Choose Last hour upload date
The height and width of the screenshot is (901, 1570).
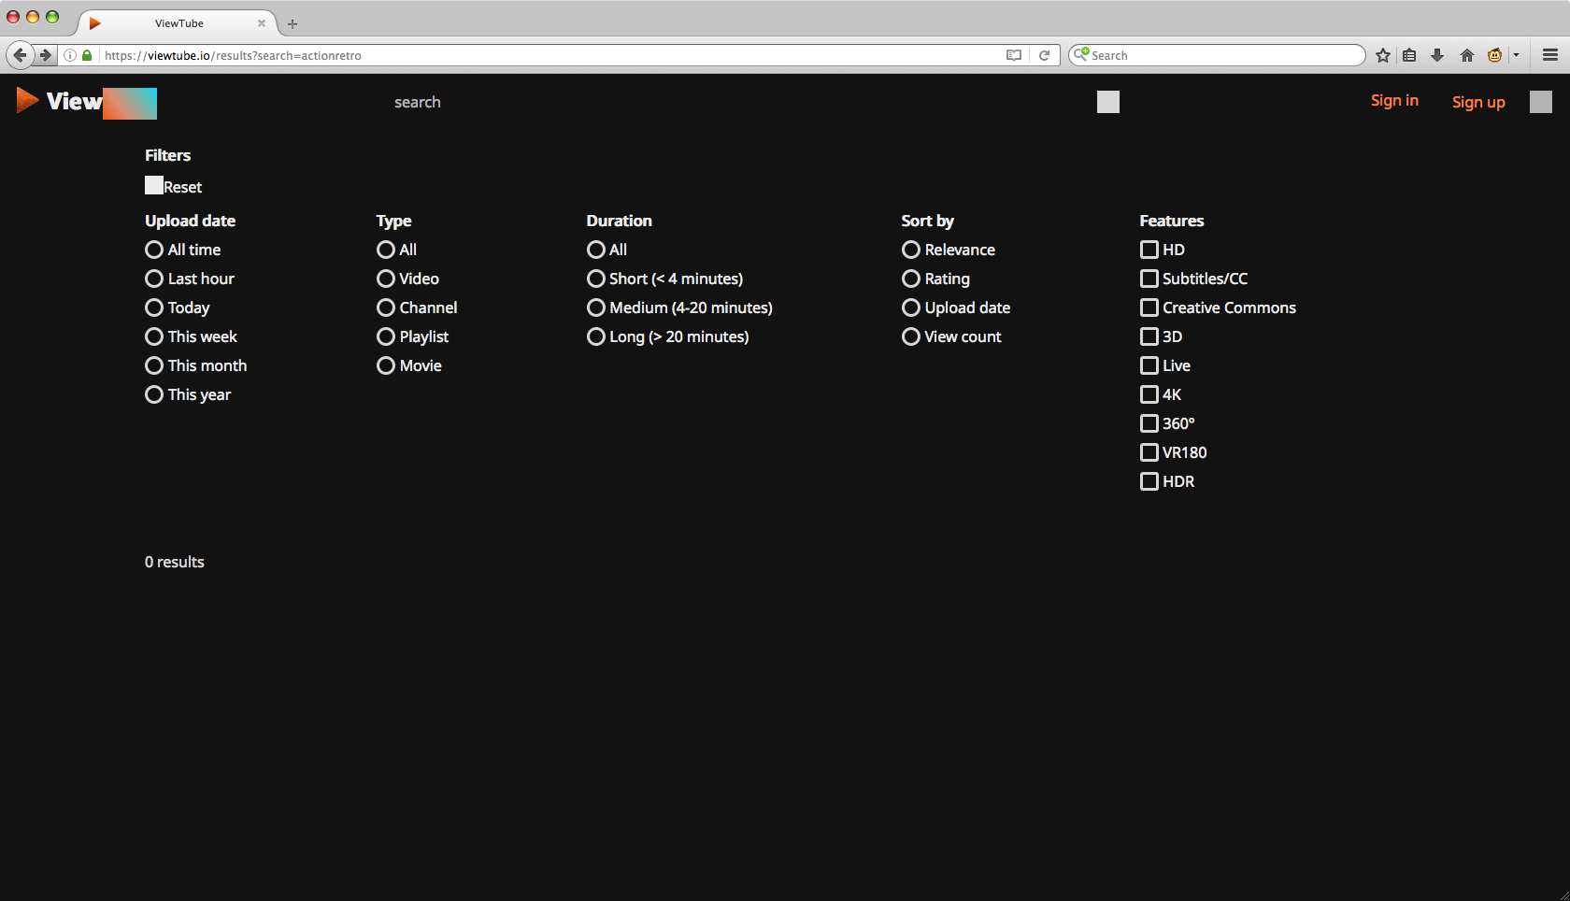point(190,279)
